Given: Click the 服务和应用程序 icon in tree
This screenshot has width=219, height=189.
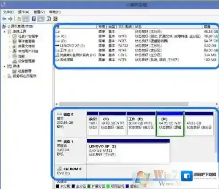Looking at the screenshot, I should pyautogui.click(x=9, y=76).
